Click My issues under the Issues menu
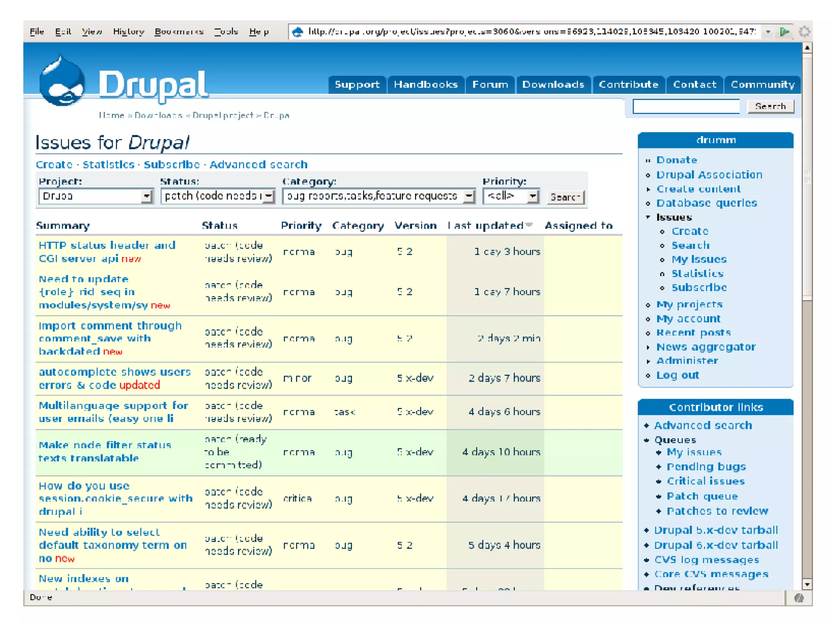833x624 pixels. pos(699,259)
